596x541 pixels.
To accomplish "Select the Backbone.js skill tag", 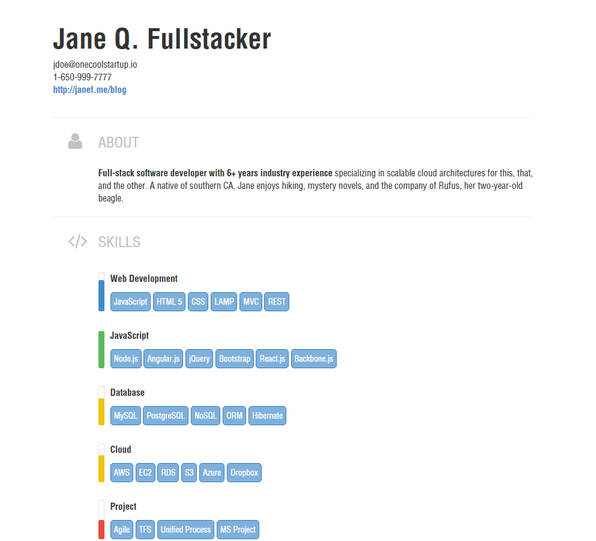I will pyautogui.click(x=314, y=359).
